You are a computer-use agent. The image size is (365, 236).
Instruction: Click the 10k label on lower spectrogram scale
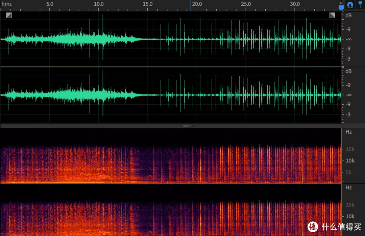coord(350,216)
